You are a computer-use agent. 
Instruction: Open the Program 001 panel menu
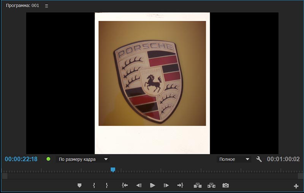46,6
